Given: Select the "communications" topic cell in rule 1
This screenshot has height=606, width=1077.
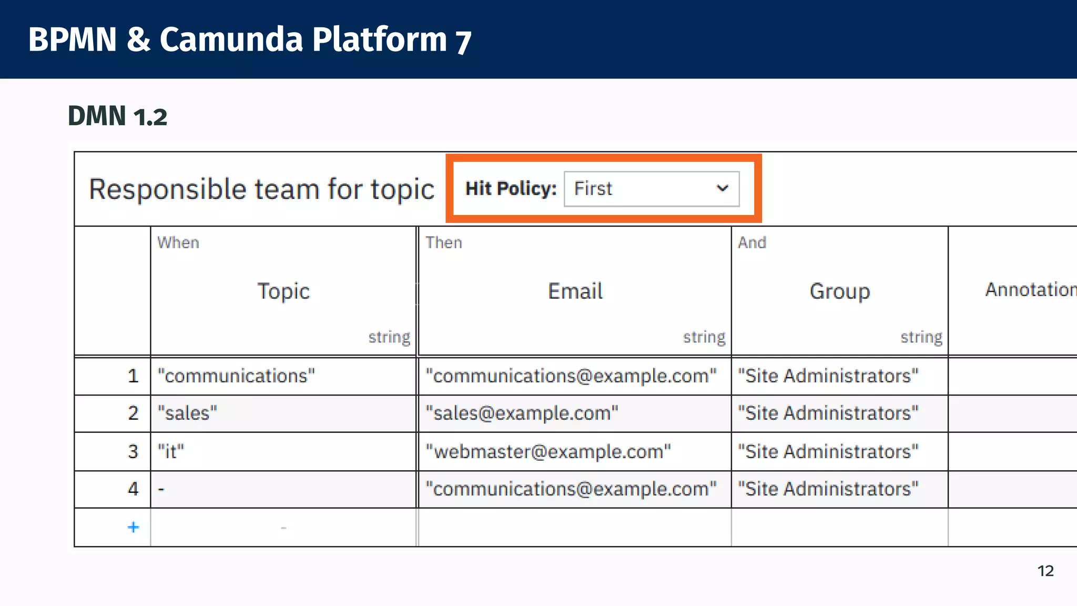Looking at the screenshot, I should click(283, 376).
